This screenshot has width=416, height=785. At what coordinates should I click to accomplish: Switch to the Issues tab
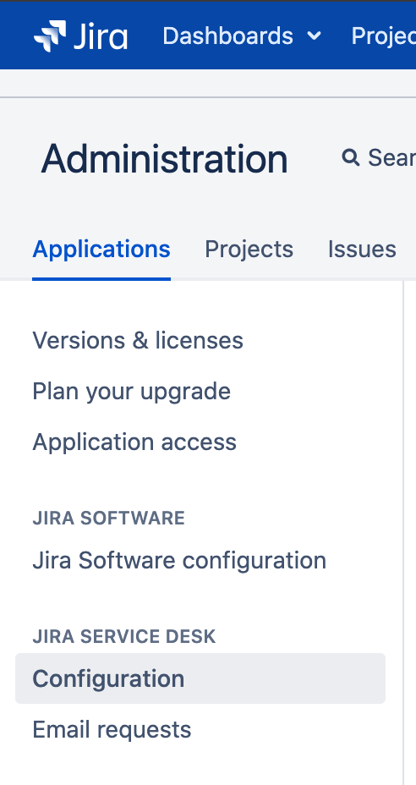[362, 249]
